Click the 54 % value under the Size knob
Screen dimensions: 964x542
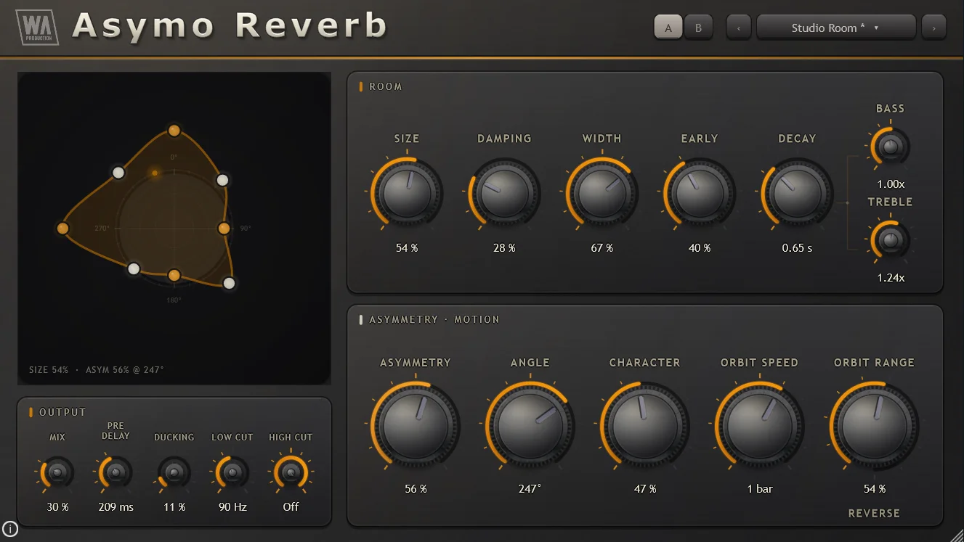(x=407, y=248)
